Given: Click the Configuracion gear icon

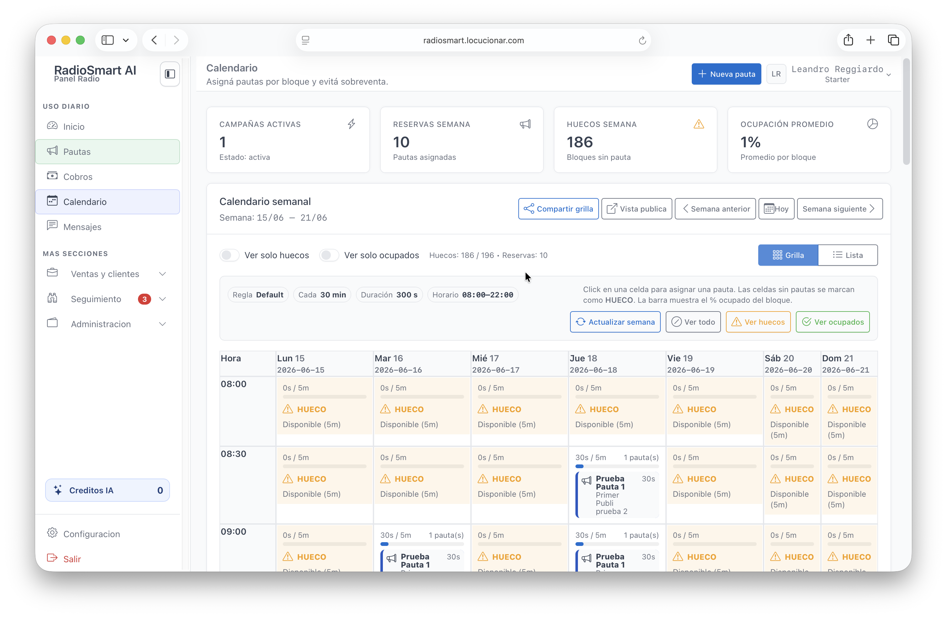Looking at the screenshot, I should (x=52, y=533).
